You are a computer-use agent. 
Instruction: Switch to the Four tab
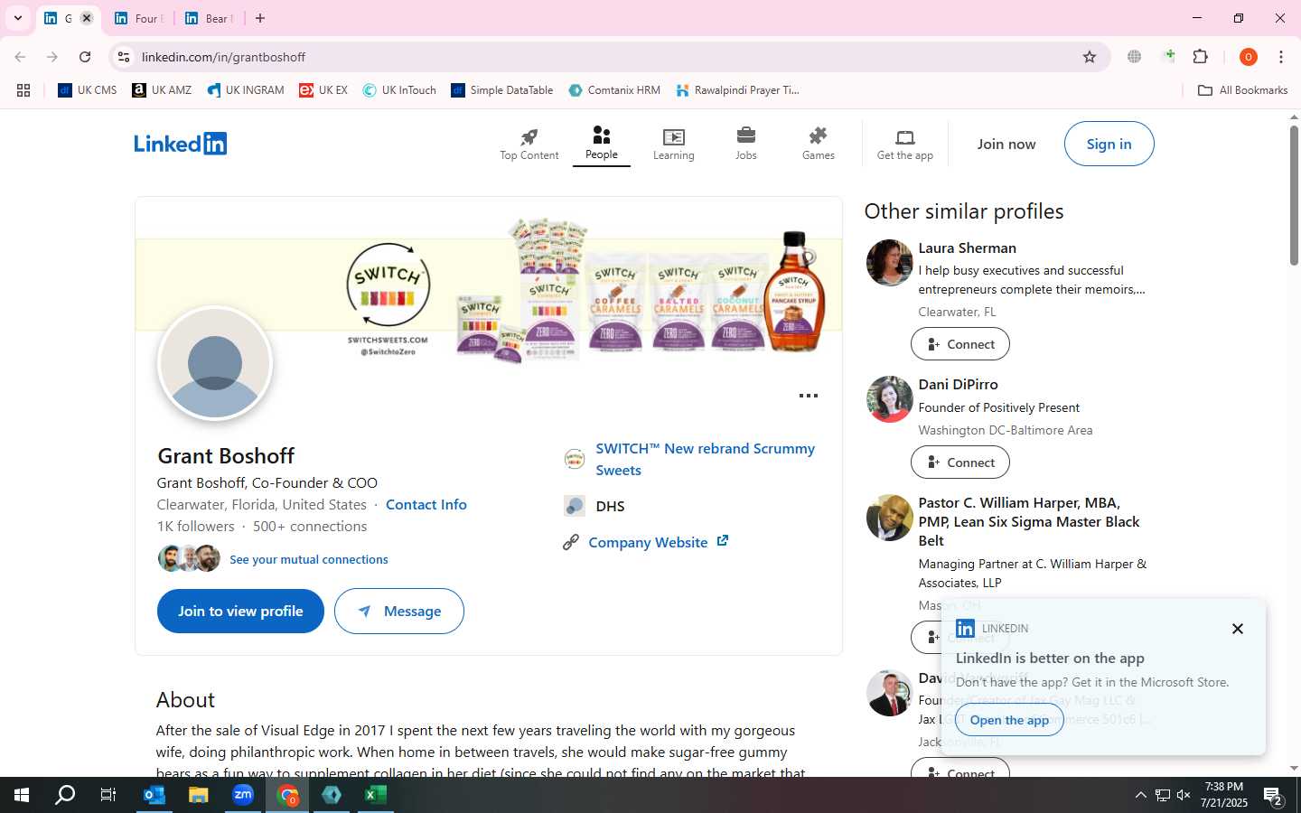140,18
